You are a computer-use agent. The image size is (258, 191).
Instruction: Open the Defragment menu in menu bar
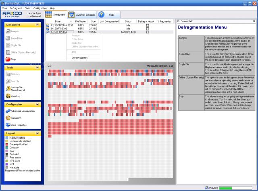16,8
